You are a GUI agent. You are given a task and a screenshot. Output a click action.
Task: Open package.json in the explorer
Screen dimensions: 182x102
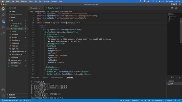(x=16, y=60)
